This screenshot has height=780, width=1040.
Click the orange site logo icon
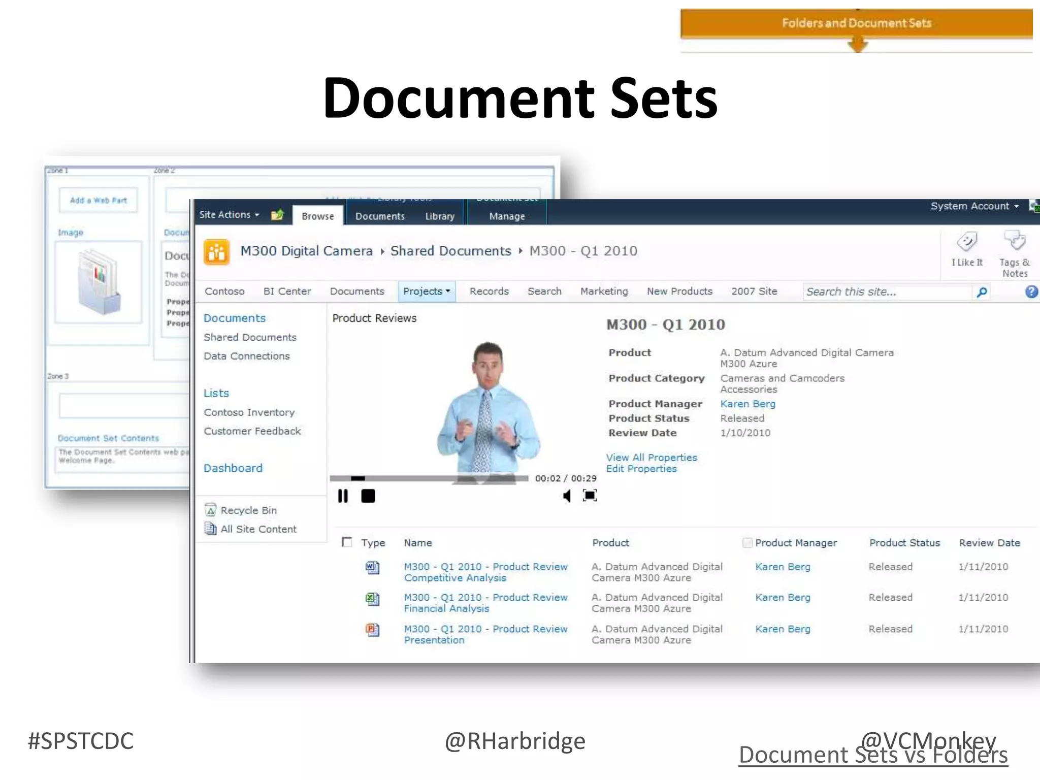(216, 252)
